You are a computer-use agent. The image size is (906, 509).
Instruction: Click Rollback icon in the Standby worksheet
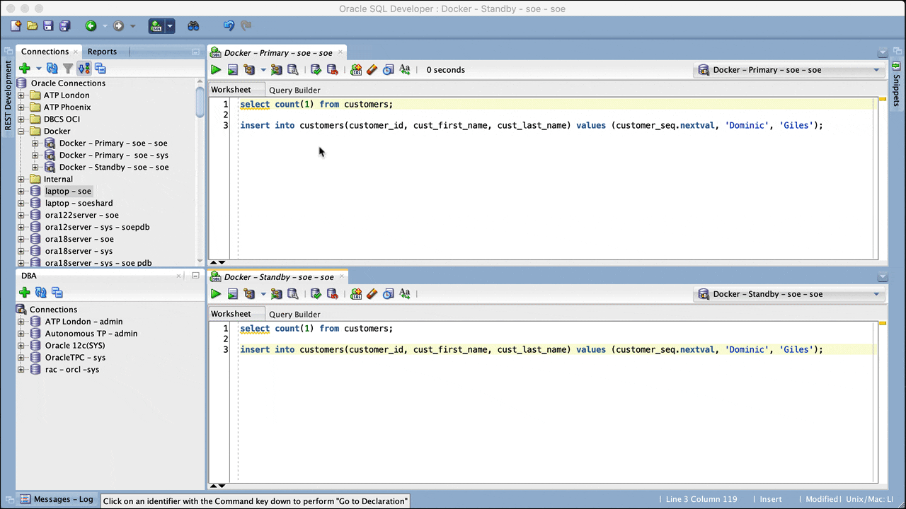pos(332,294)
